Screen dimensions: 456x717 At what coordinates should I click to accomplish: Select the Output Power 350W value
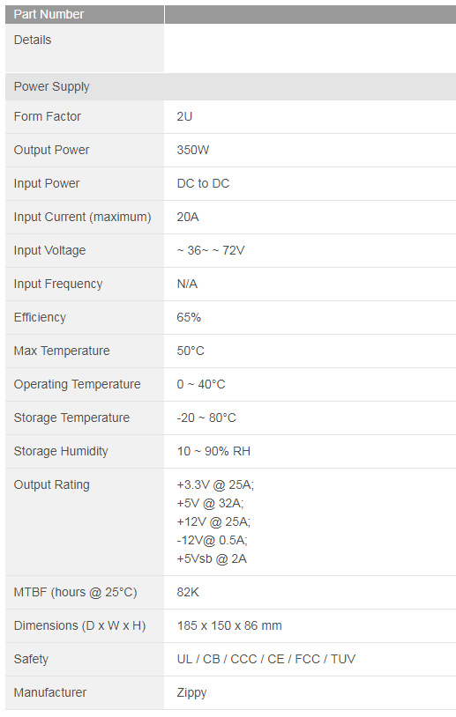pos(193,150)
